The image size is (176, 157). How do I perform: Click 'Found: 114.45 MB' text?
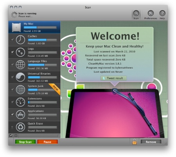point(38,56)
